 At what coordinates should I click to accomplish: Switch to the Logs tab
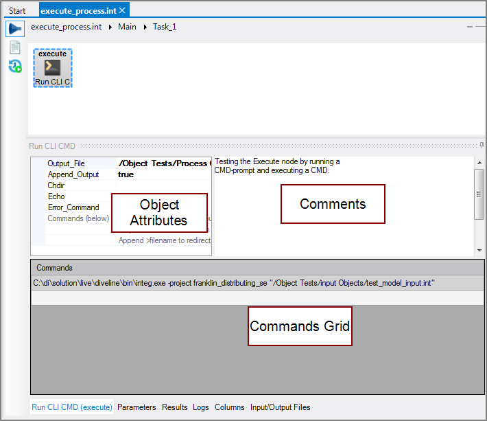pos(201,407)
